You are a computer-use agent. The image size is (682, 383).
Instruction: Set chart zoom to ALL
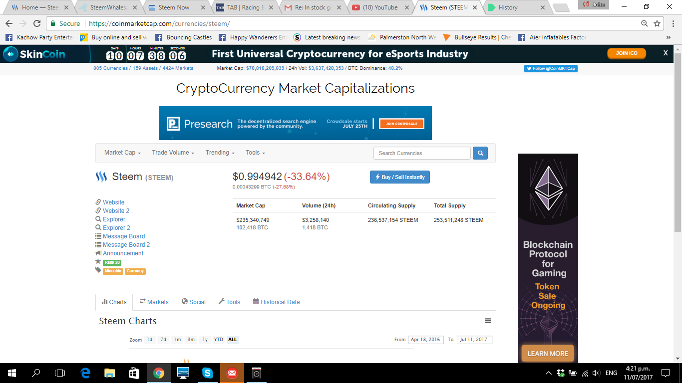232,340
